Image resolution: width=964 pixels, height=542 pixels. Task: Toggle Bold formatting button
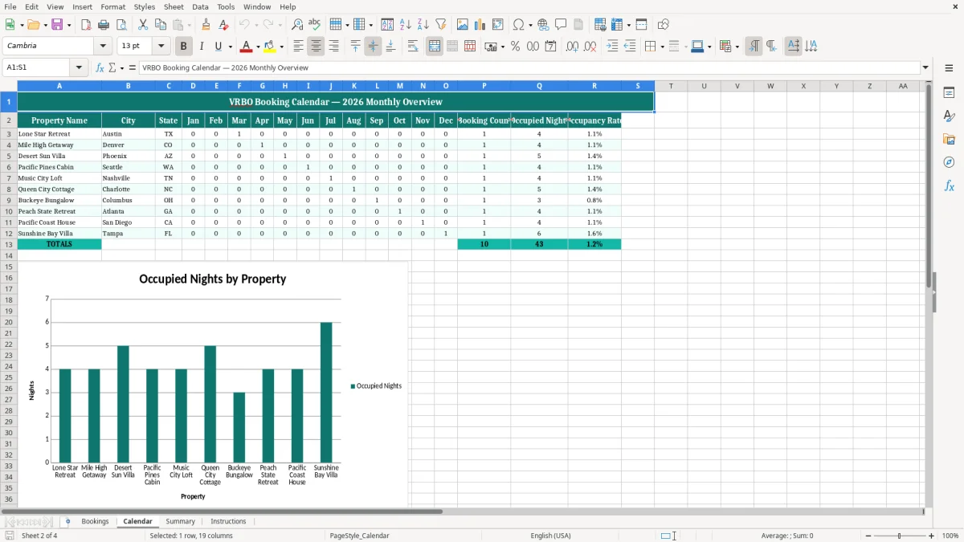click(x=184, y=47)
